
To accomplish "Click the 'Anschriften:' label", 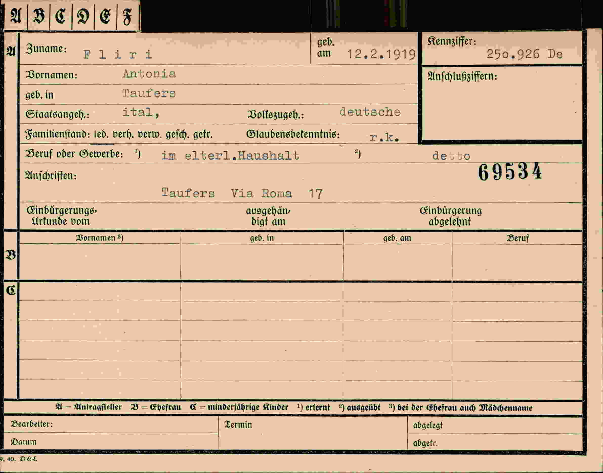I will click(x=51, y=176).
